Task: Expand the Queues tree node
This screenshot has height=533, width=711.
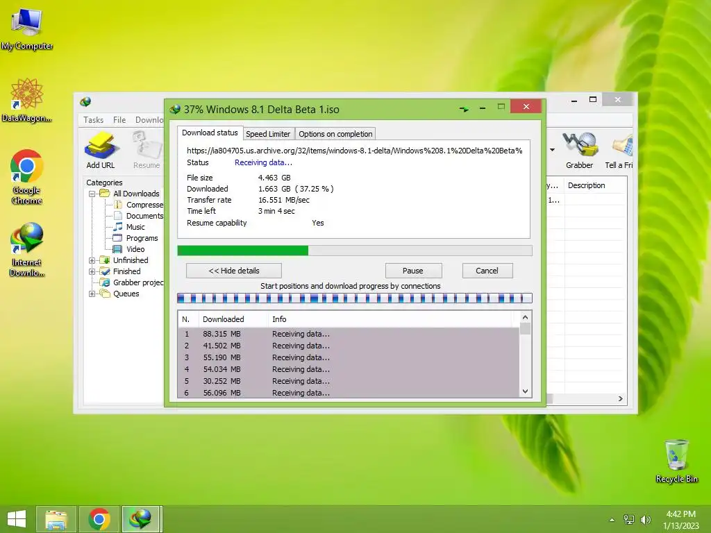Action: point(92,294)
